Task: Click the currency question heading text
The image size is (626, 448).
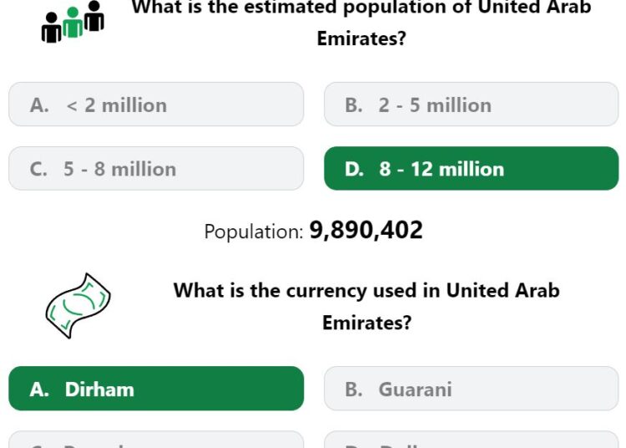Action: click(x=366, y=307)
